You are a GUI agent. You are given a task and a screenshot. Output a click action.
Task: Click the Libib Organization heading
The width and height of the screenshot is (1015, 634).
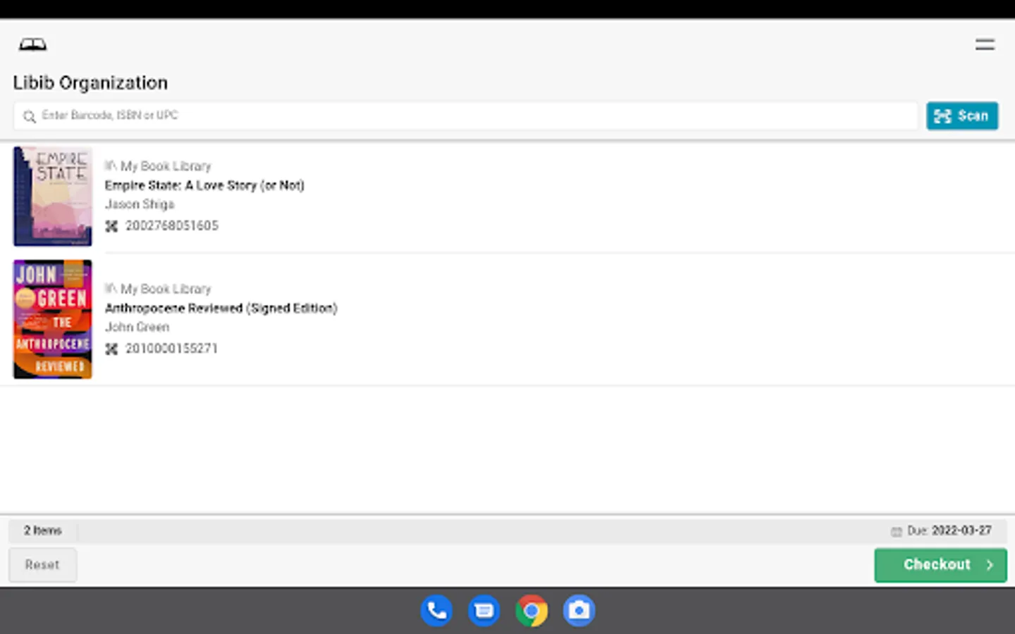point(90,83)
